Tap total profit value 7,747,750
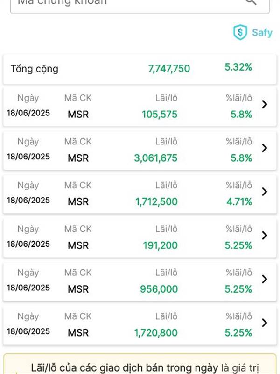 (169, 69)
